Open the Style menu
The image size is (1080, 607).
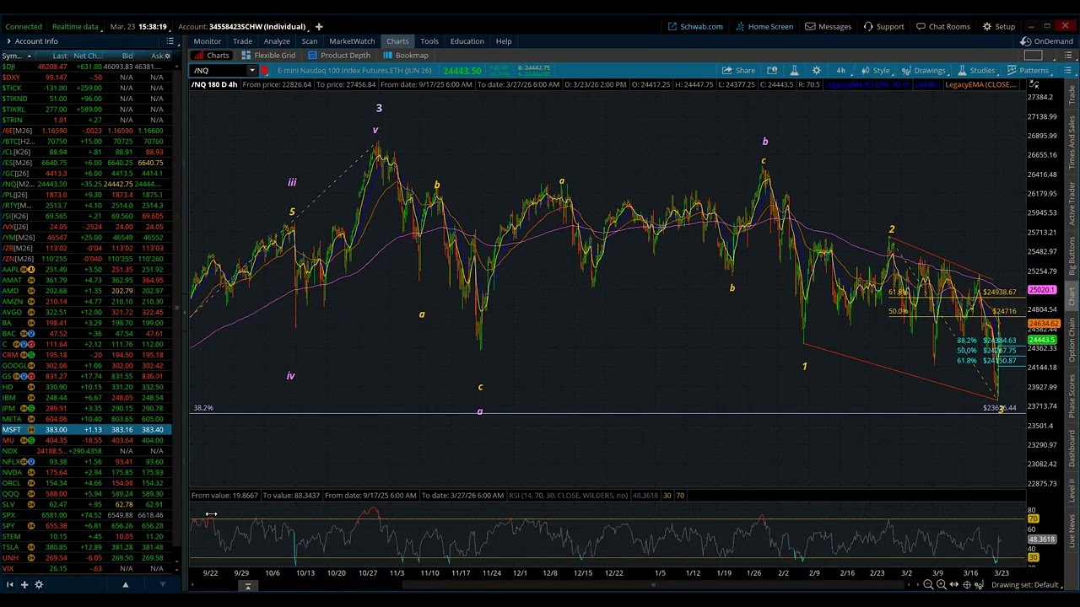tap(875, 70)
